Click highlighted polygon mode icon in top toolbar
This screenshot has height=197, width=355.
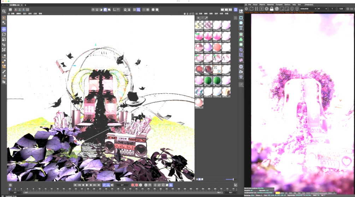click(x=105, y=10)
